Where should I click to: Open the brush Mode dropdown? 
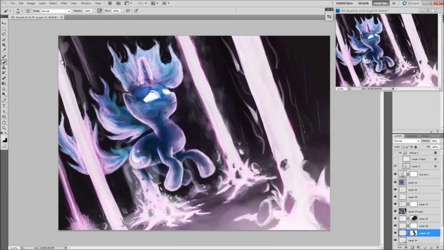click(x=55, y=11)
